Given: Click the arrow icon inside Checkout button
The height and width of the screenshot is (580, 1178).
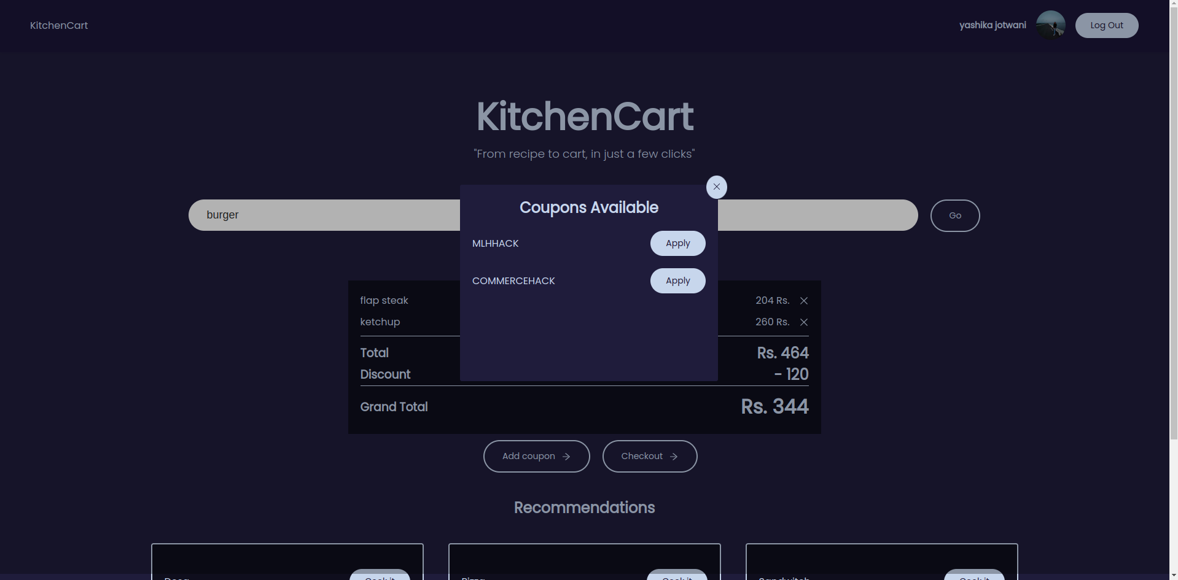Looking at the screenshot, I should tap(674, 456).
